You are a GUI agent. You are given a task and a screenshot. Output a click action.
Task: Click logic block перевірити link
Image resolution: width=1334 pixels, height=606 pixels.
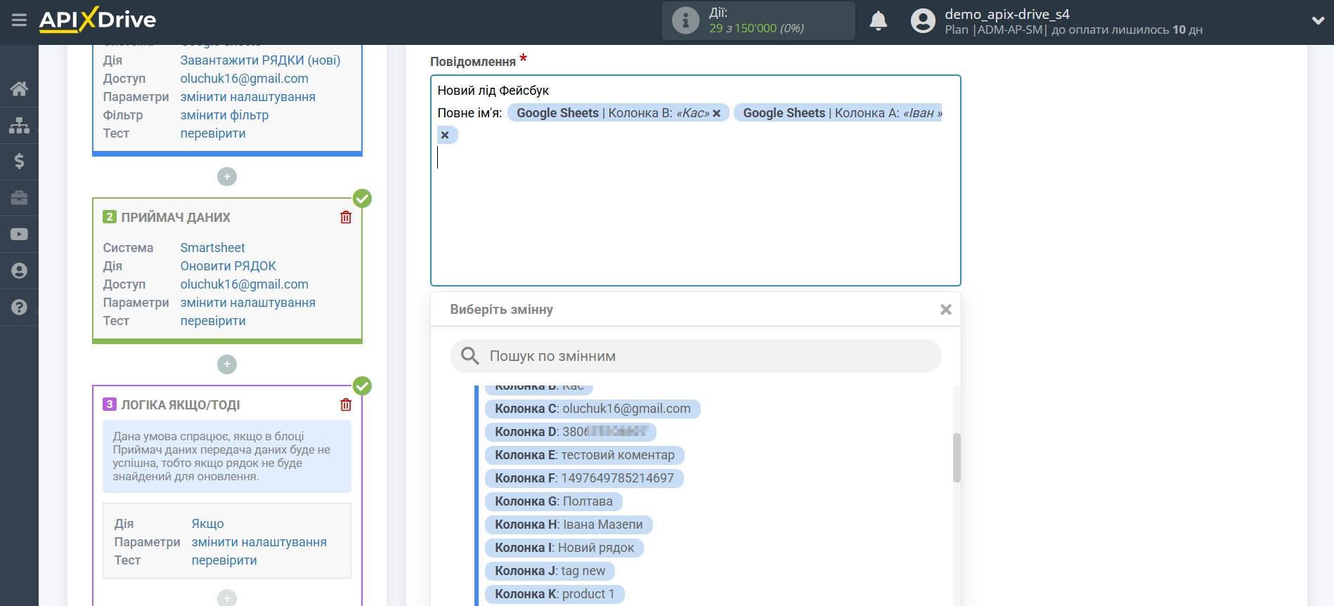(x=224, y=560)
